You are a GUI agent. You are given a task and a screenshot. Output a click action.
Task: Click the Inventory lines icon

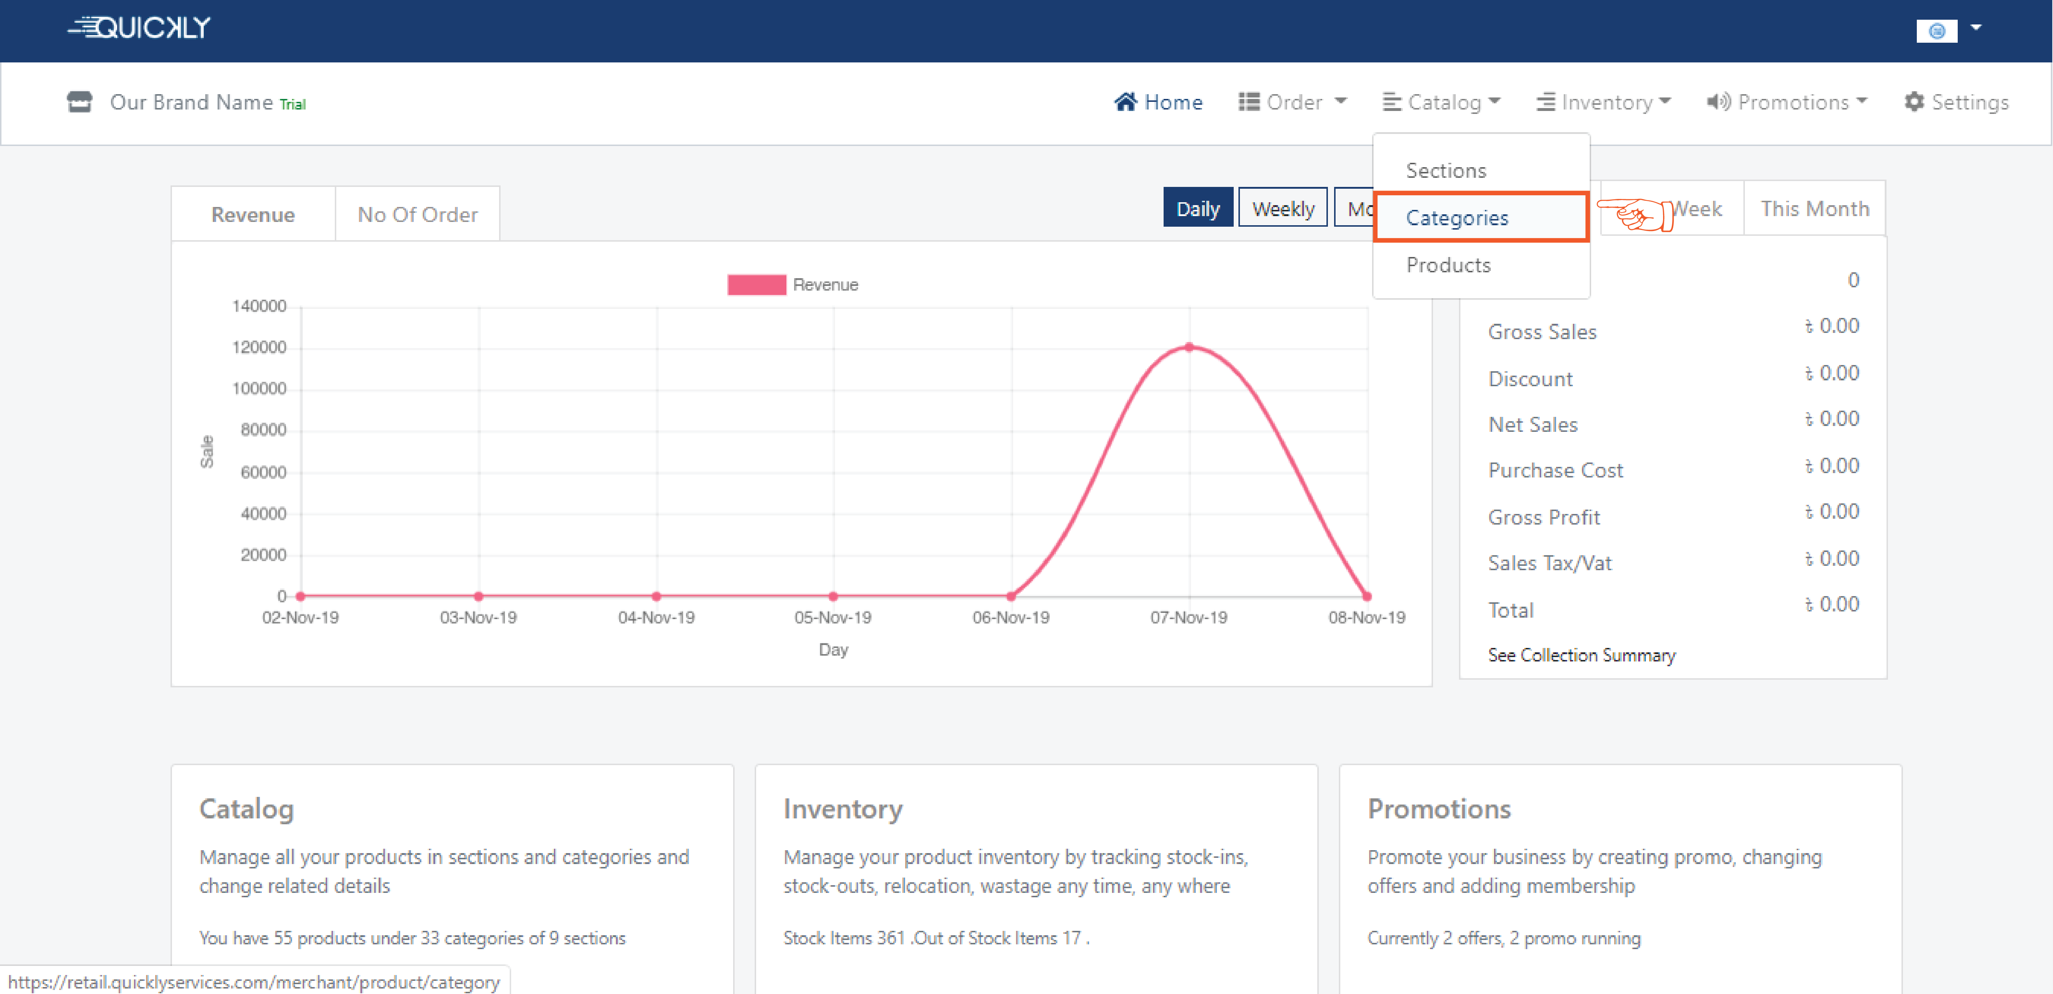click(1546, 102)
